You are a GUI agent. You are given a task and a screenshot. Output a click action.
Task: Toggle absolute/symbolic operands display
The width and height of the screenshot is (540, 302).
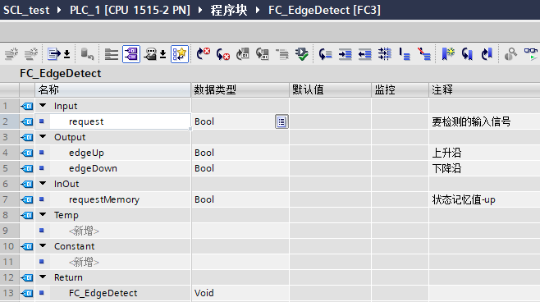(131, 54)
